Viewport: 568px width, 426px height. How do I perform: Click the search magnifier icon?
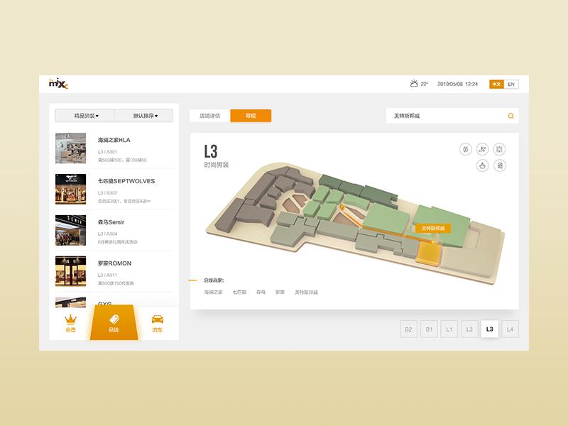[510, 115]
